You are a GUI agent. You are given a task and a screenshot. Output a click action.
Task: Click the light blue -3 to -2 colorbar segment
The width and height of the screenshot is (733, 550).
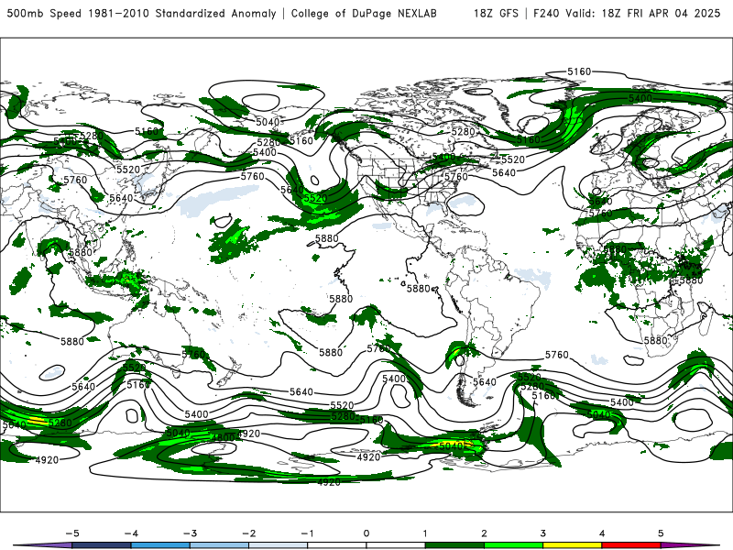(219, 545)
